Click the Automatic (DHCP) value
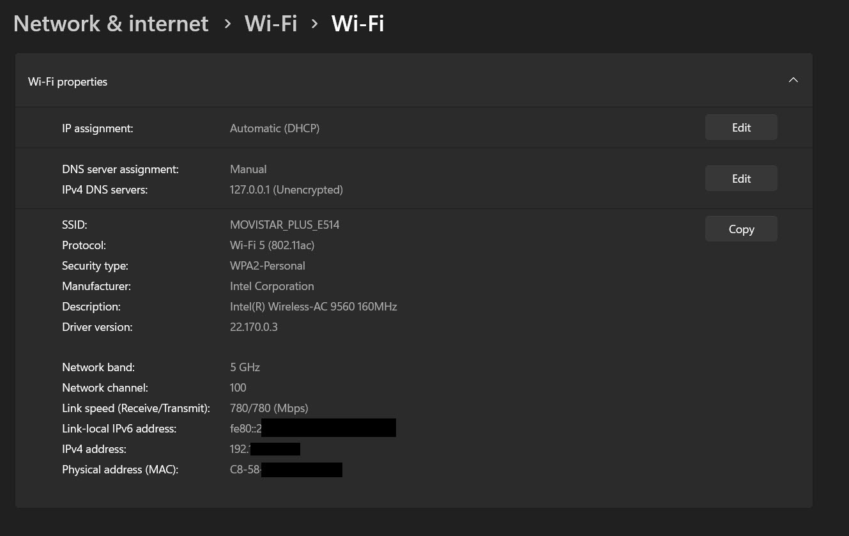 click(x=275, y=128)
